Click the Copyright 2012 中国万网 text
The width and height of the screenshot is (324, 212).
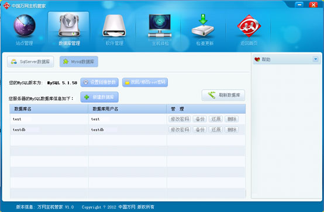click(118, 207)
